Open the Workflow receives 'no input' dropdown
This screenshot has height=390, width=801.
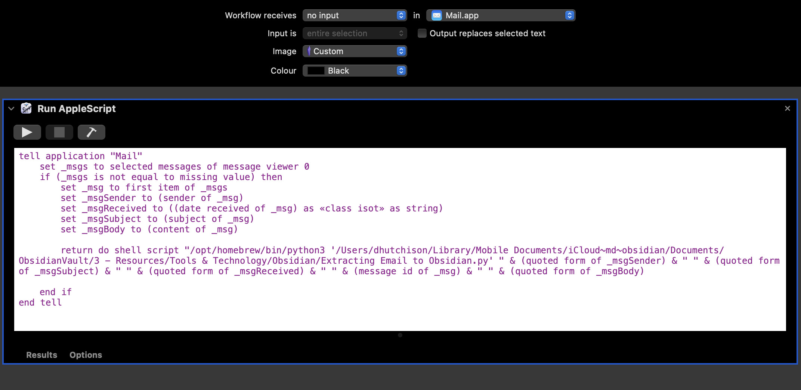pyautogui.click(x=355, y=15)
